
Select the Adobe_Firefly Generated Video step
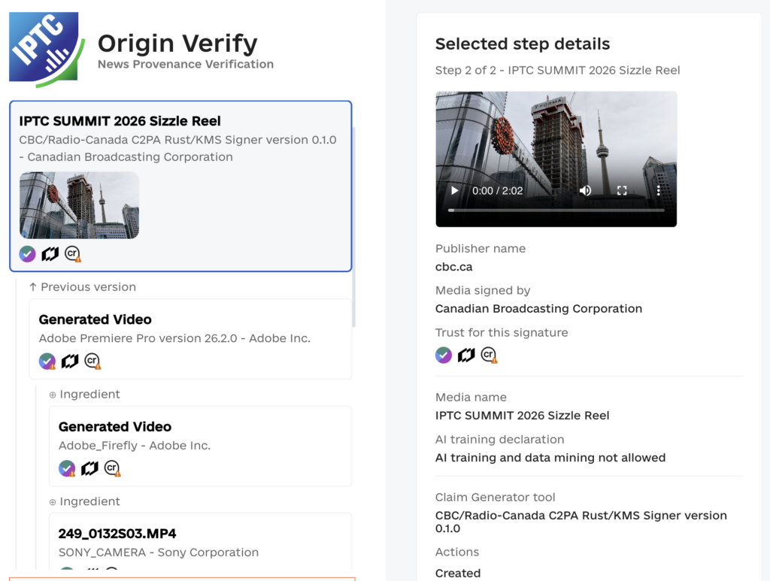200,446
